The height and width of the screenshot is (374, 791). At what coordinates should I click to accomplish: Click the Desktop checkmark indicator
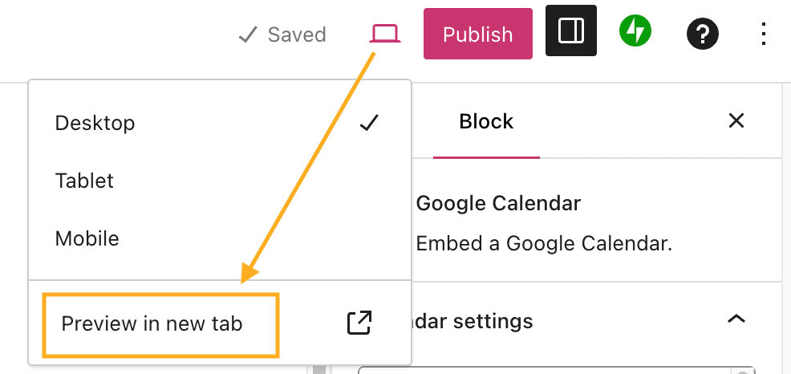click(x=369, y=123)
